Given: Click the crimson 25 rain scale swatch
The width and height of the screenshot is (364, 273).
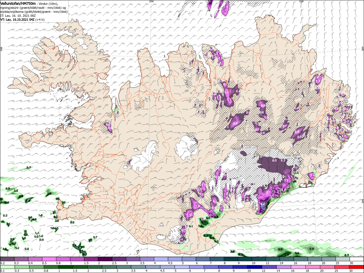Looking at the screenshot, I should point(342,267).
